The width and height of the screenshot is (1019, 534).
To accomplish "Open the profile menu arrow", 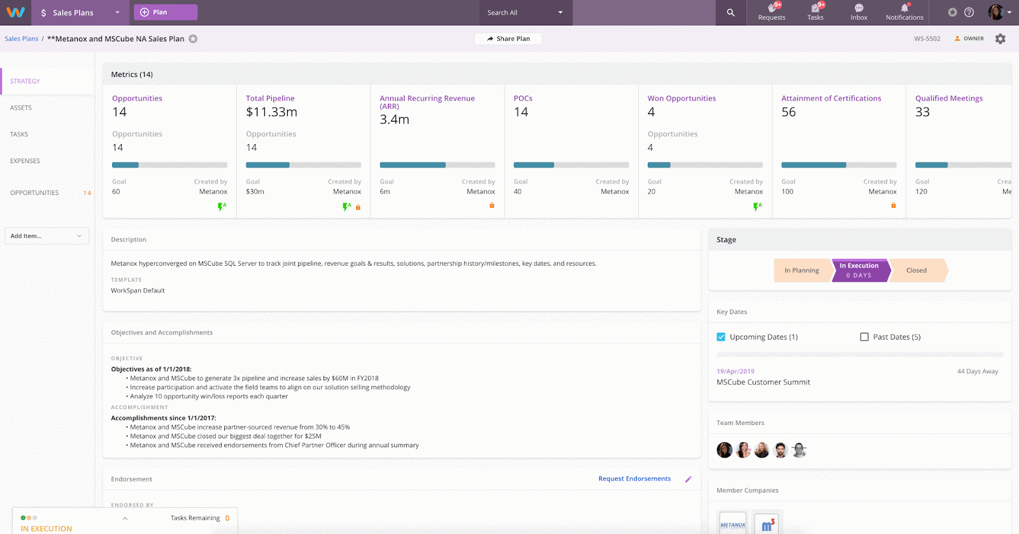I will point(1009,12).
